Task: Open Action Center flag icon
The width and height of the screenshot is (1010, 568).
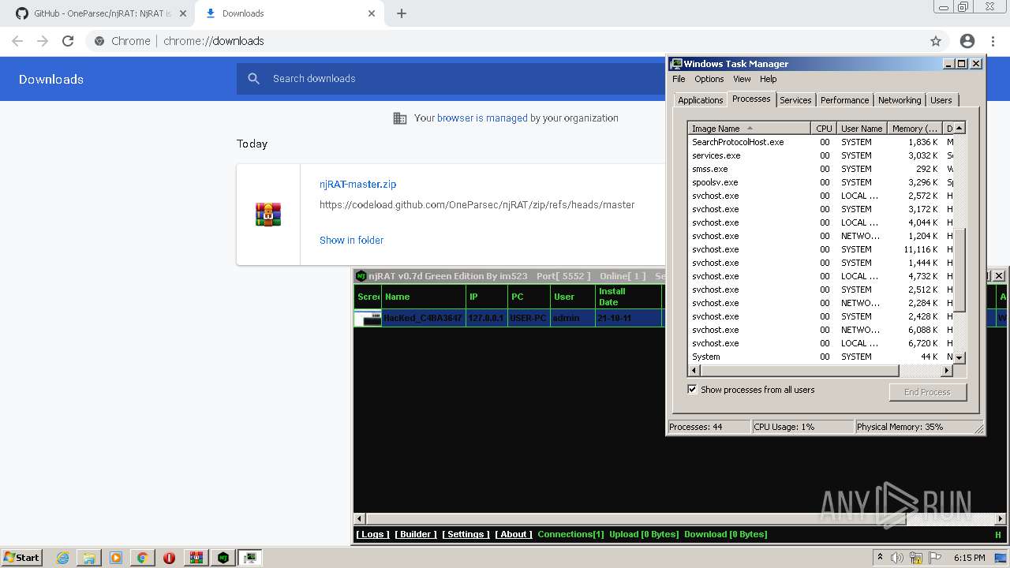Action: coord(933,558)
